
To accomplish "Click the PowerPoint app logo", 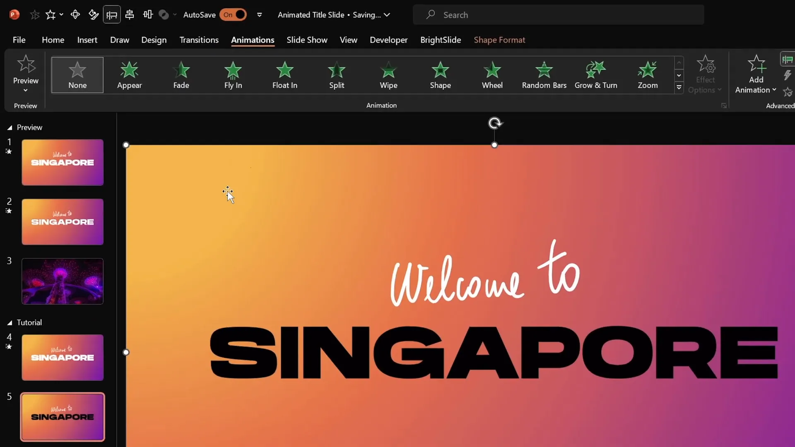I will [x=14, y=15].
